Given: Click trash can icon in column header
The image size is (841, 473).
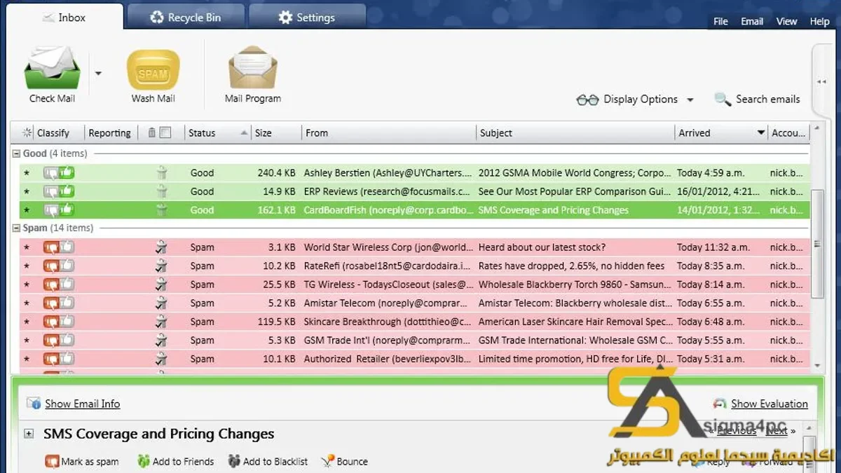Looking at the screenshot, I should point(151,132).
